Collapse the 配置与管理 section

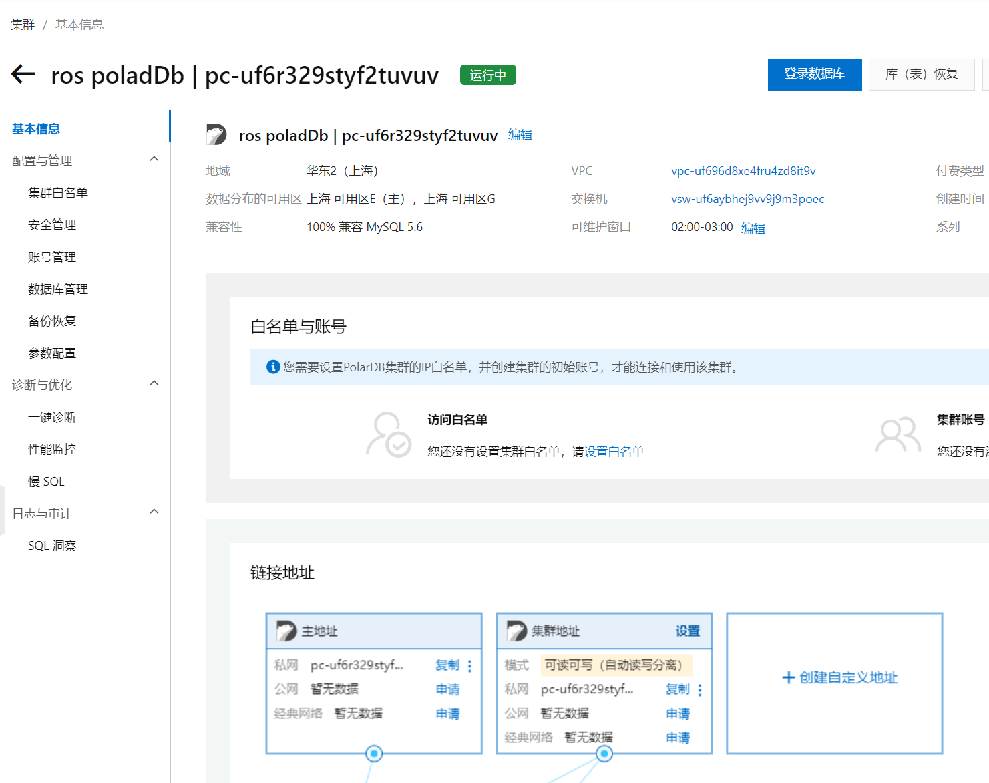[154, 159]
